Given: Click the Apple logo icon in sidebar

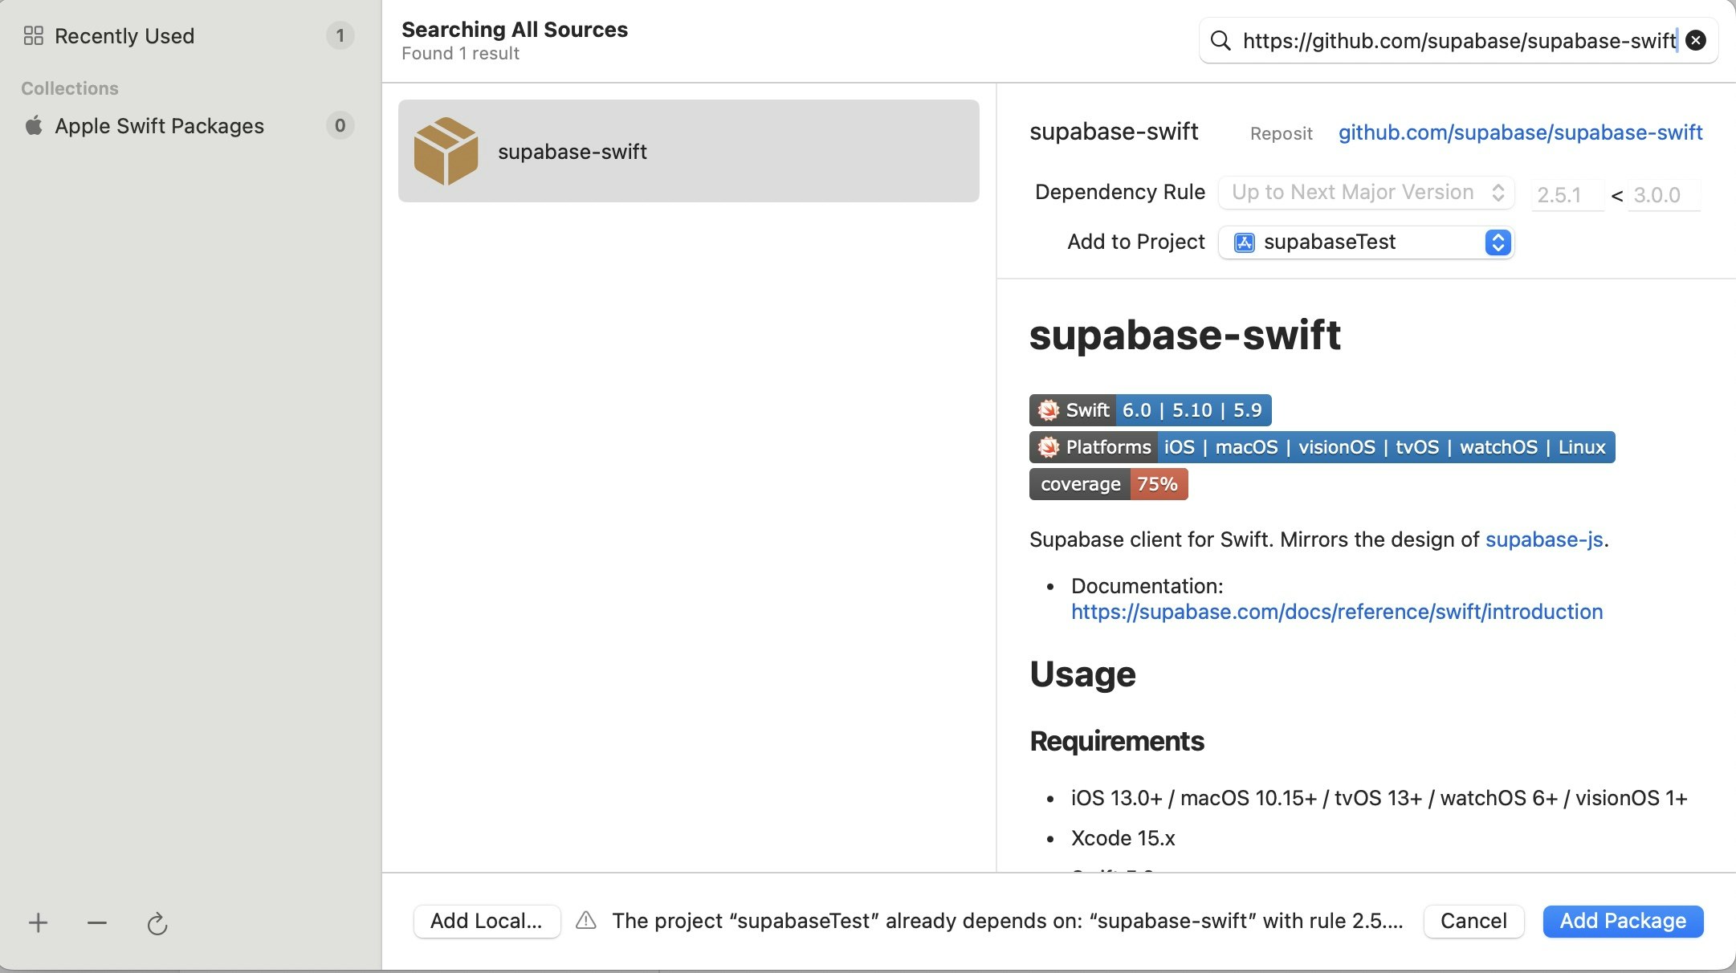Looking at the screenshot, I should click(34, 126).
